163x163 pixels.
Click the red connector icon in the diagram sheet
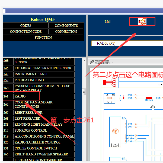(110, 83)
